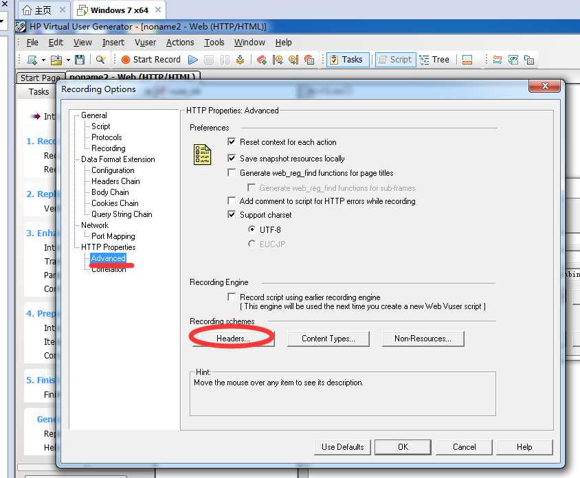580x478 pixels.
Task: Toggle Reset context for each action checkbox
Action: 232,141
